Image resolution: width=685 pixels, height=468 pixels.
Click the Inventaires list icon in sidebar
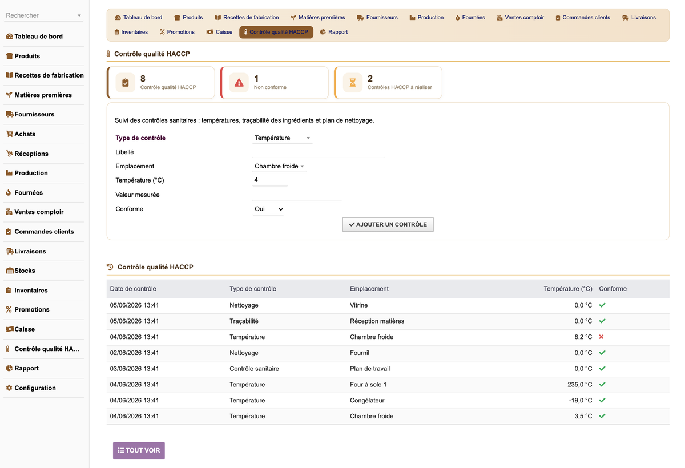[9, 291]
